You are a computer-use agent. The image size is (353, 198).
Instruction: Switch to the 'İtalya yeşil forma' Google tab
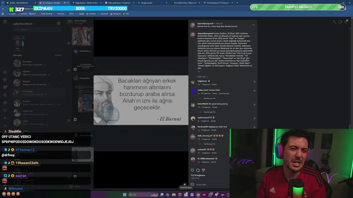119,3
